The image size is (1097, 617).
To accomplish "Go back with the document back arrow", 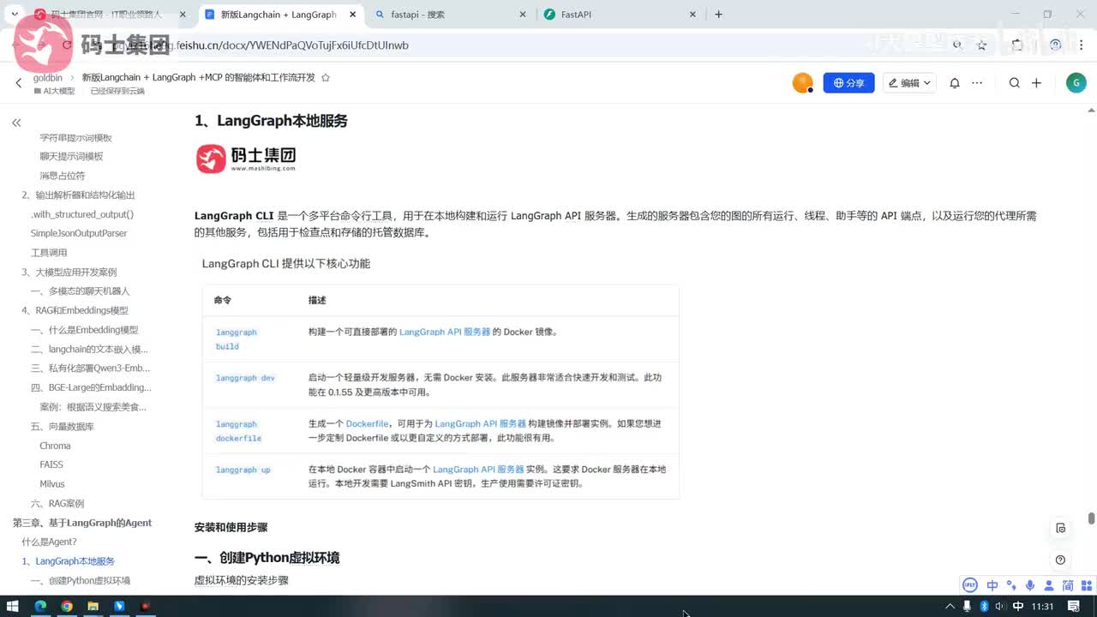I will (x=19, y=83).
